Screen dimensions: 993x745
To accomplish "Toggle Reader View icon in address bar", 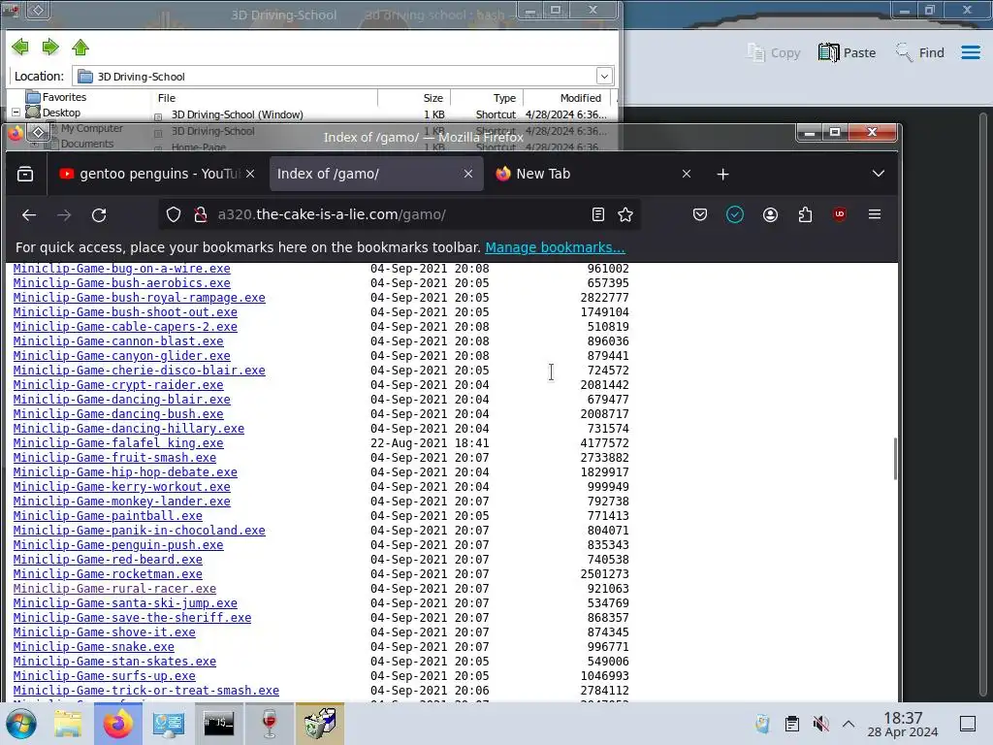I will (x=597, y=214).
